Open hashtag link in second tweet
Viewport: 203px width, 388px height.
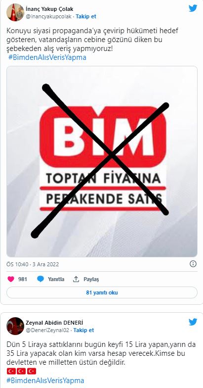pos(45,380)
